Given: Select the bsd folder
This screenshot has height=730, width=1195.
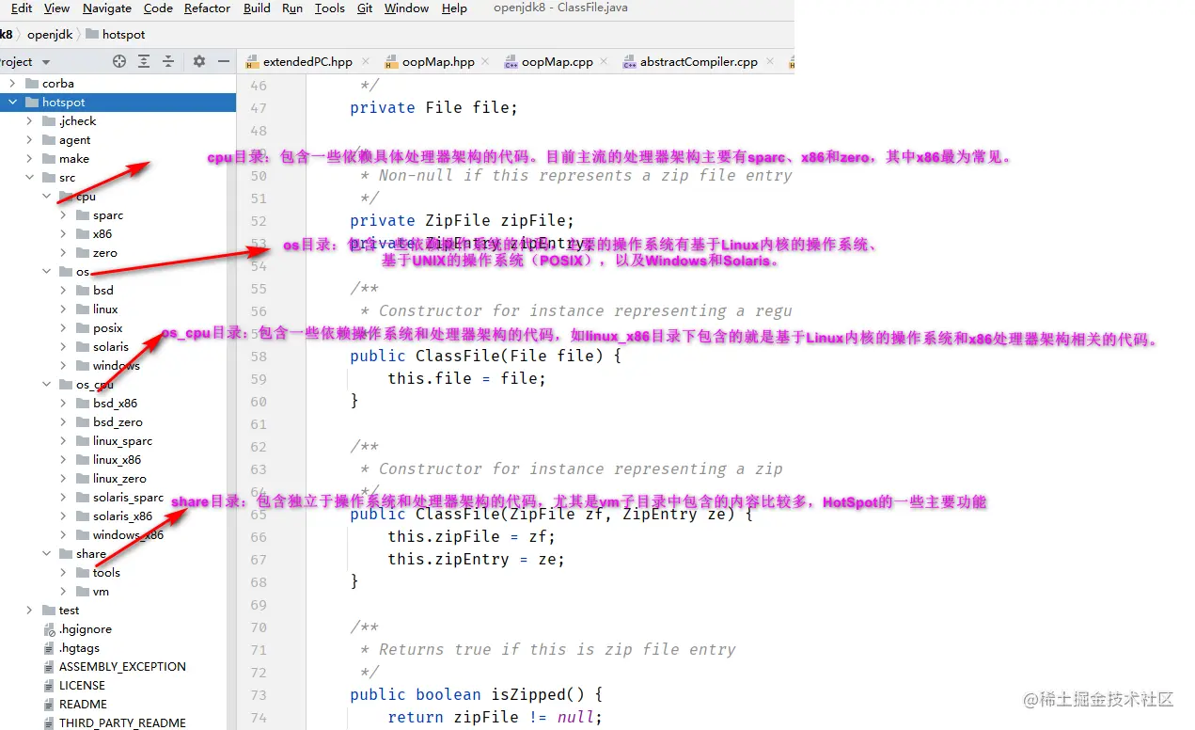Looking at the screenshot, I should 103,291.
